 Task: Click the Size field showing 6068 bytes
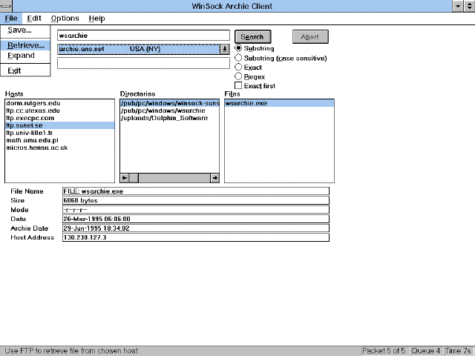(x=196, y=200)
